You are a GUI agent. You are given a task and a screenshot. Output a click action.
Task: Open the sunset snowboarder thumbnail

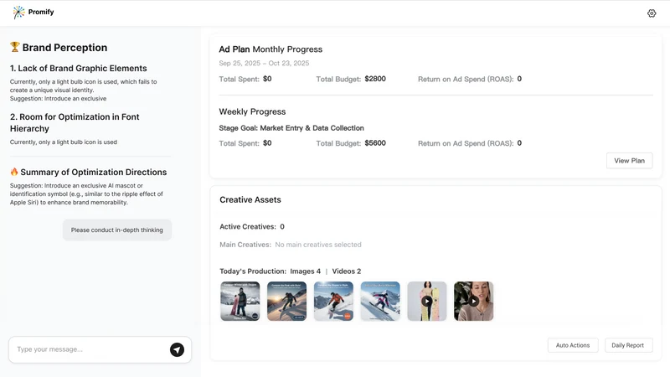[x=286, y=301]
